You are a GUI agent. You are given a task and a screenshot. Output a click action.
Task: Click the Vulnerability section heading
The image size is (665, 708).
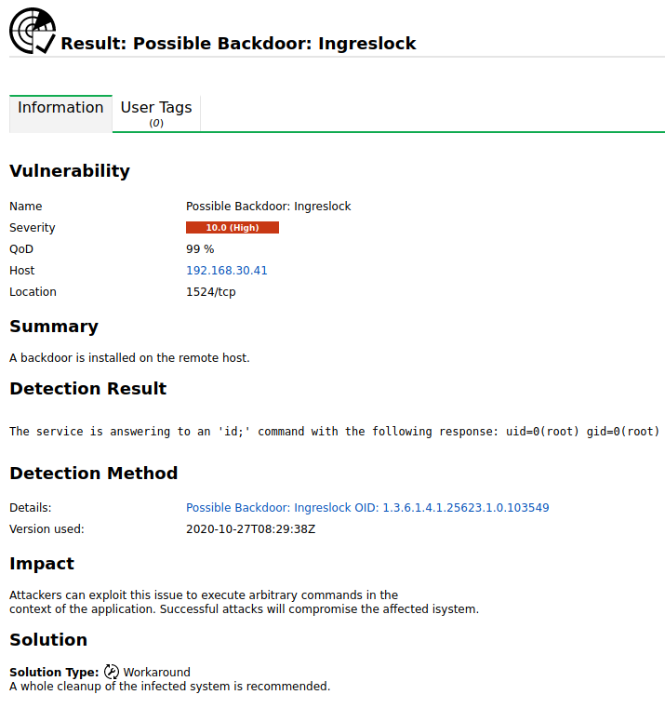pos(70,171)
